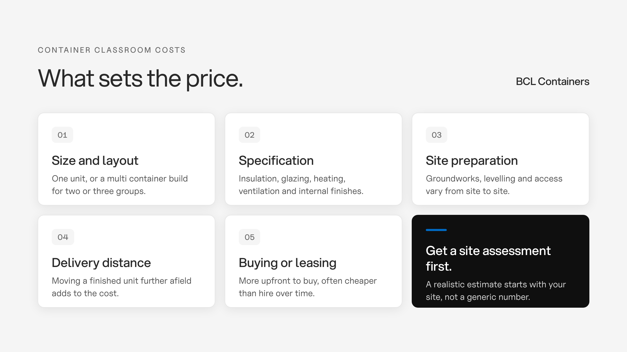Click the insulation, glazing, heating description
This screenshot has width=627, height=352.
301,185
